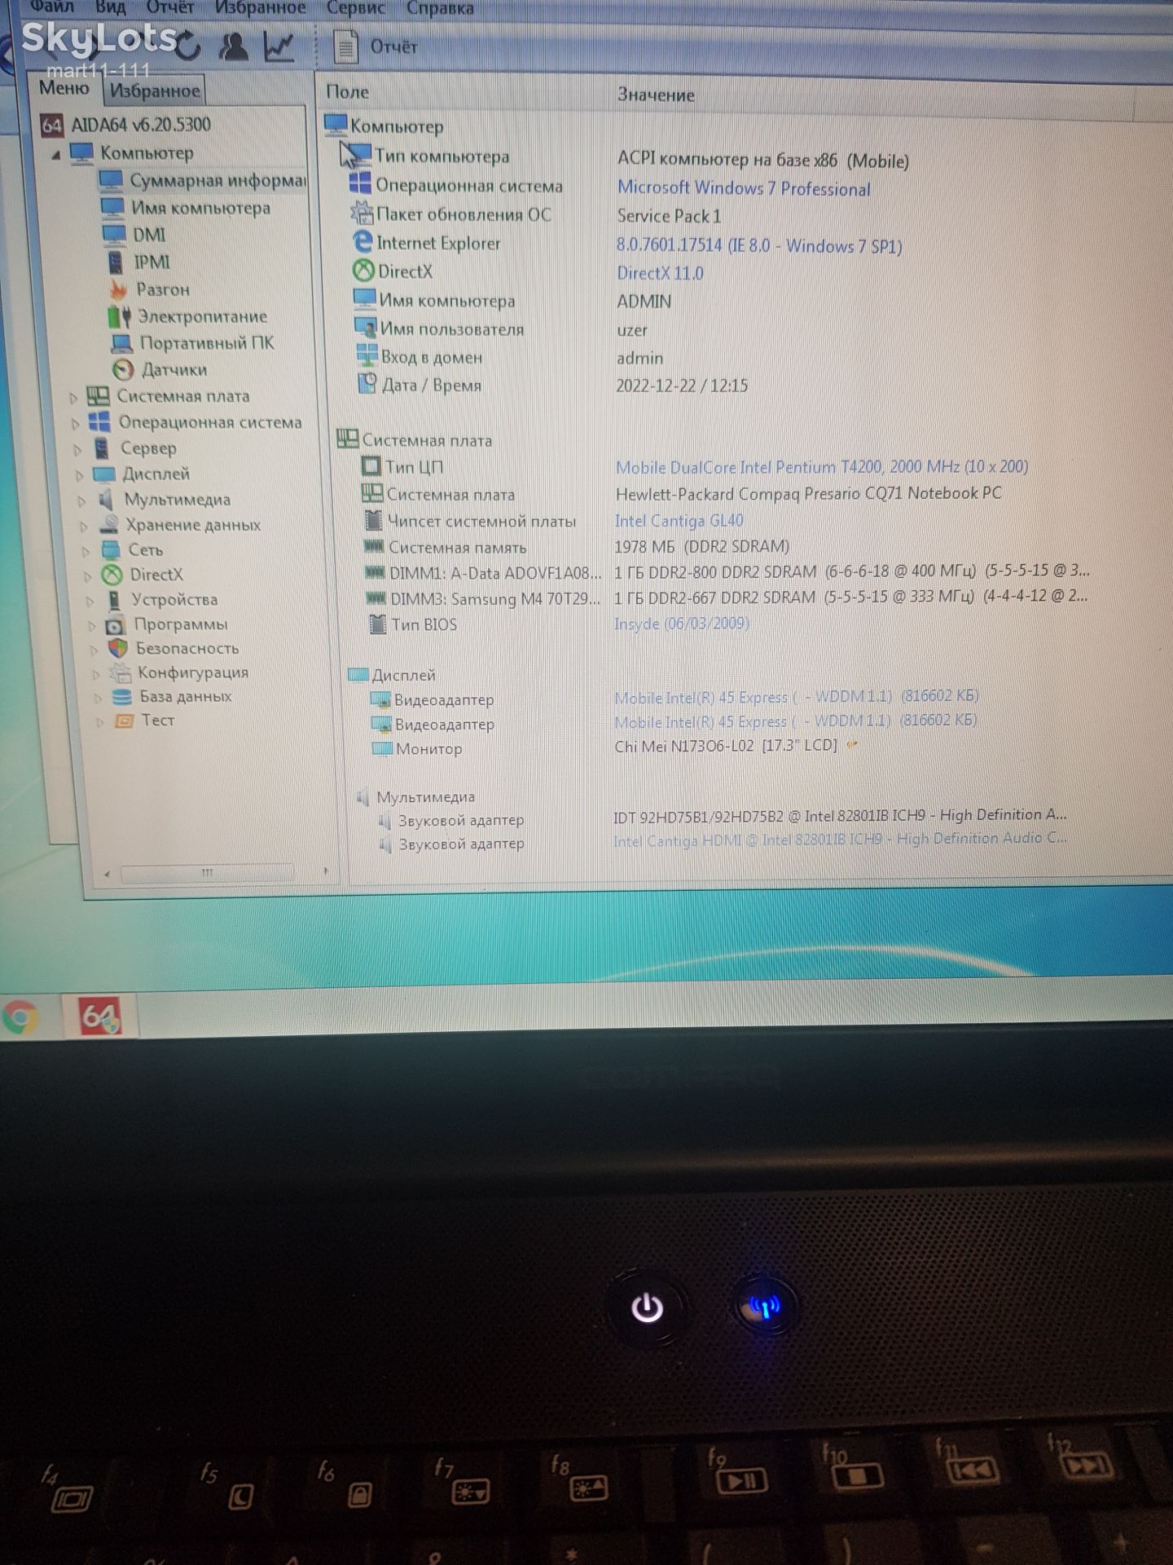
Task: Expand the Дисплей tree node
Action: tap(79, 475)
